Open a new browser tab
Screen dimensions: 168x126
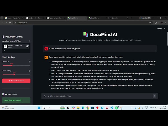coord(131,18)
